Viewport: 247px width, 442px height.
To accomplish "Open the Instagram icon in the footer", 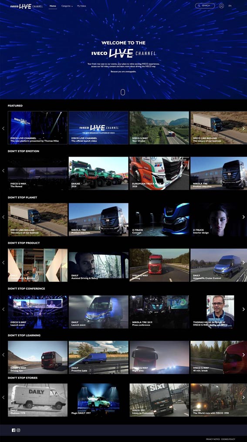I will [18, 430].
